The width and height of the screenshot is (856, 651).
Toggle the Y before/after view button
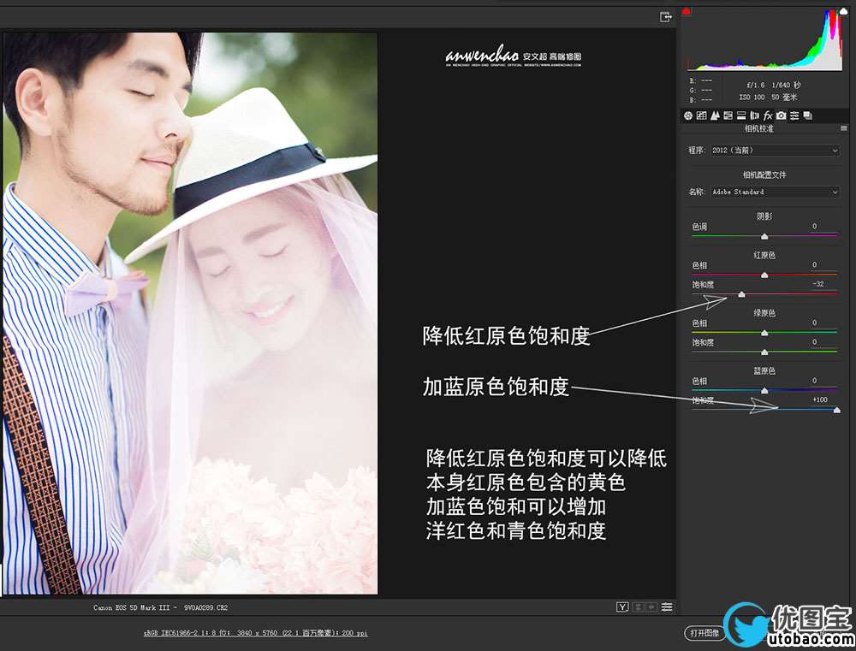coord(623,607)
